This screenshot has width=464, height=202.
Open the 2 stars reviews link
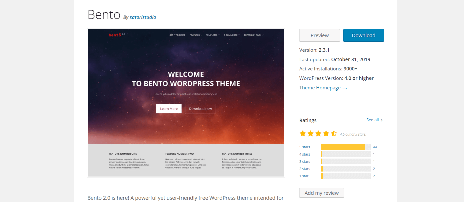(304, 169)
